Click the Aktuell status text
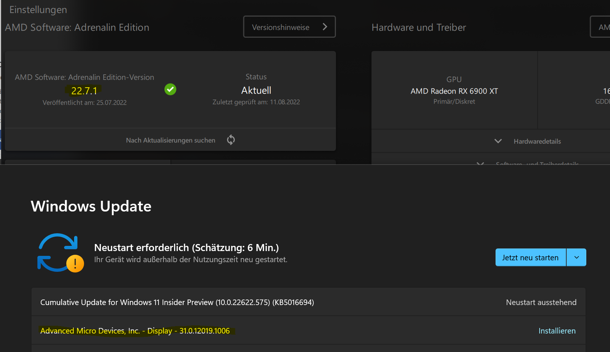This screenshot has width=610, height=352. pyautogui.click(x=256, y=90)
